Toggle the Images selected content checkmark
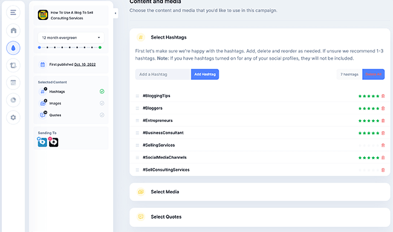This screenshot has width=393, height=232. [102, 103]
